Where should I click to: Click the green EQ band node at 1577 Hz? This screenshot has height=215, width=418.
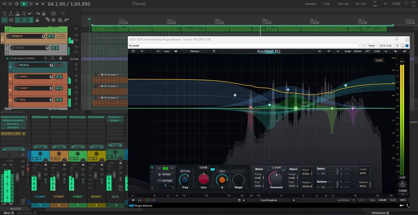point(296,108)
